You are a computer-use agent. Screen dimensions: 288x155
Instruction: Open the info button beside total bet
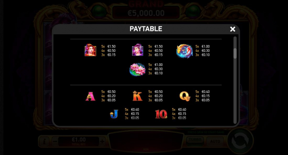click(x=44, y=141)
